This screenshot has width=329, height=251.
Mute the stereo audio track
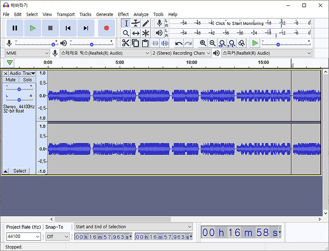pyautogui.click(x=10, y=79)
